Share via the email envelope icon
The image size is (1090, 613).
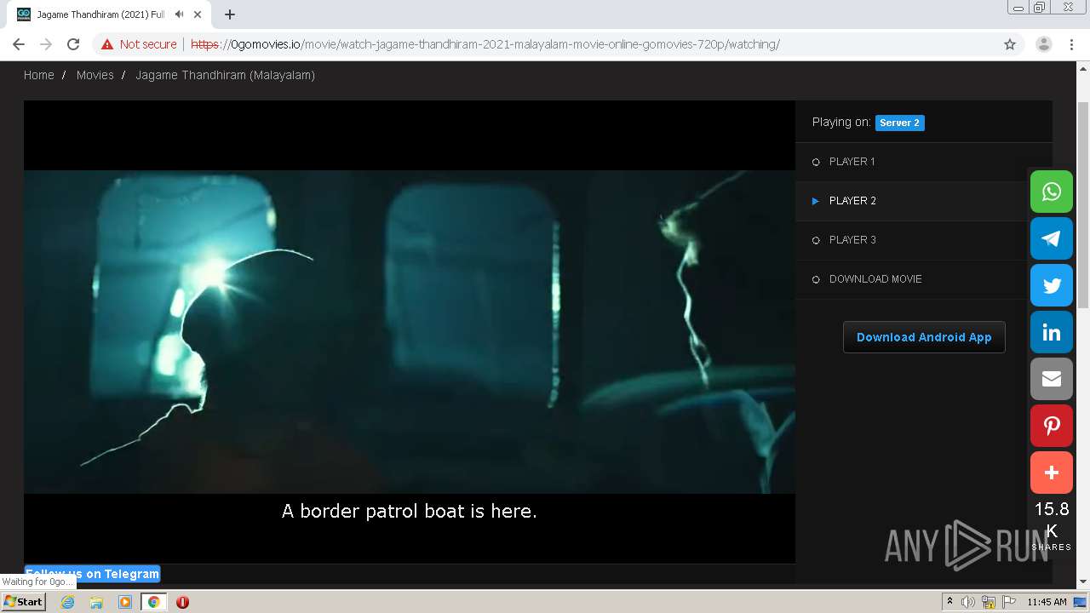click(x=1052, y=379)
